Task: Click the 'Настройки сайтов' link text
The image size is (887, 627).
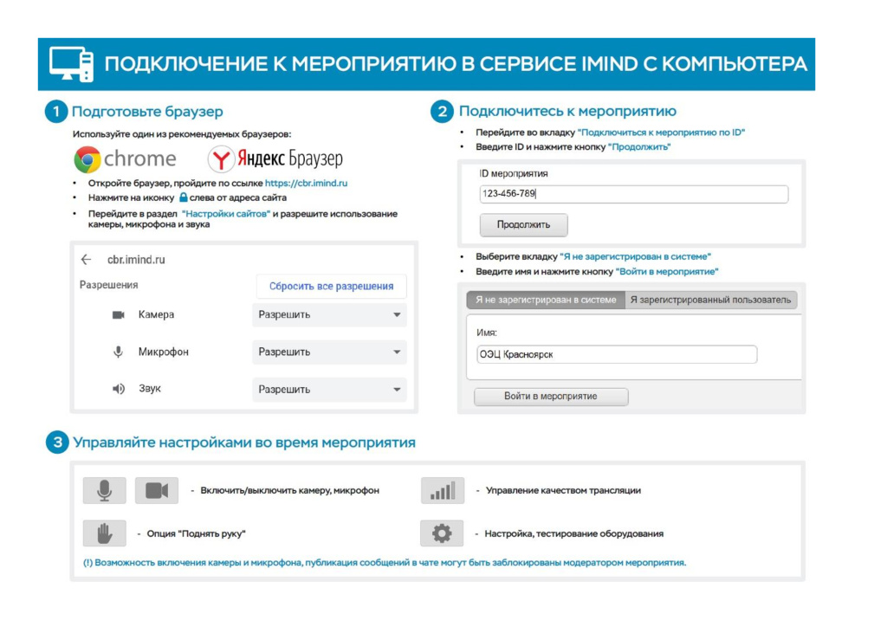Action: tap(226, 214)
